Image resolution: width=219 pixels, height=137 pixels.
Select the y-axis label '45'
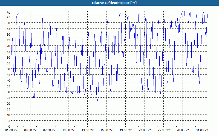[x=8, y=75]
